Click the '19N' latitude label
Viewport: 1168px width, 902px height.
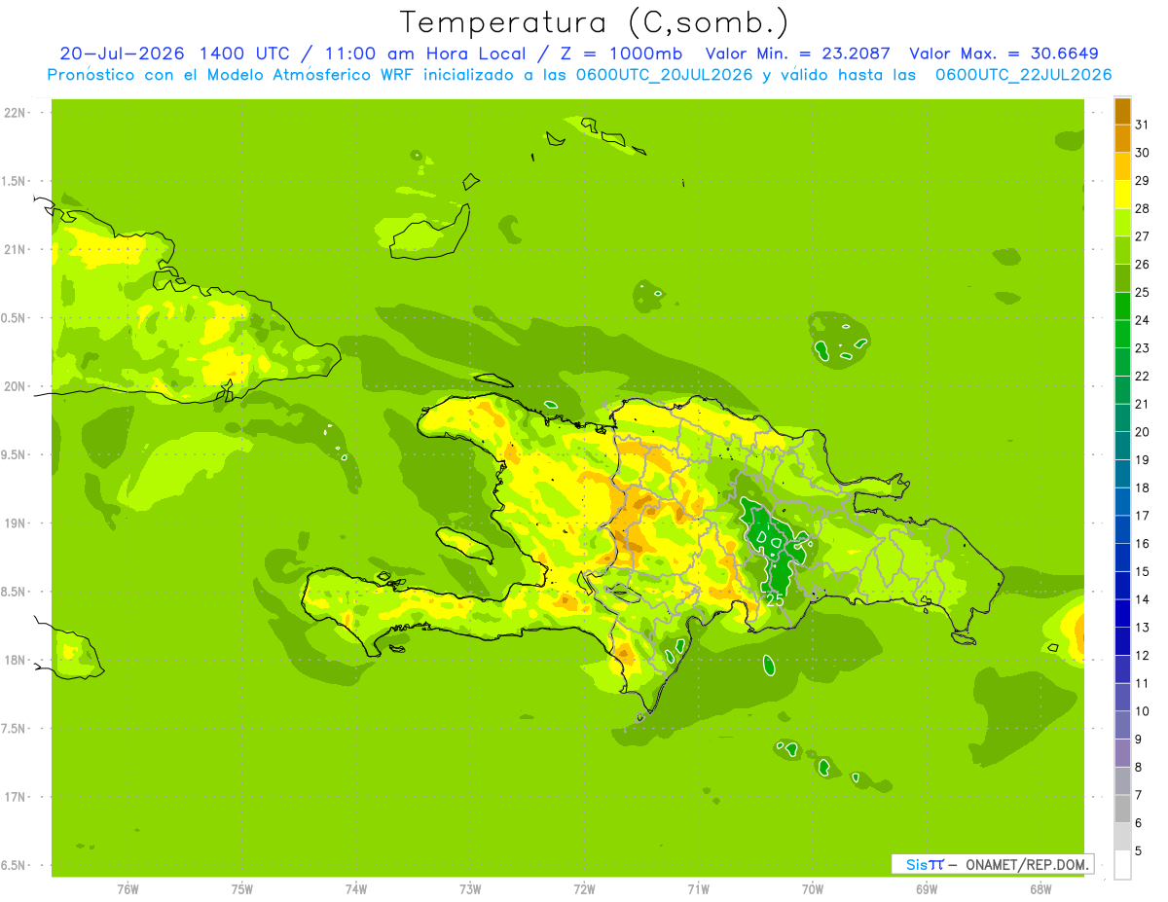(x=15, y=523)
